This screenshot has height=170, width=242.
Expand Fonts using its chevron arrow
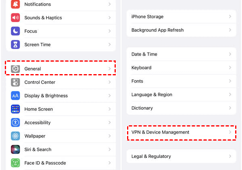(x=230, y=81)
